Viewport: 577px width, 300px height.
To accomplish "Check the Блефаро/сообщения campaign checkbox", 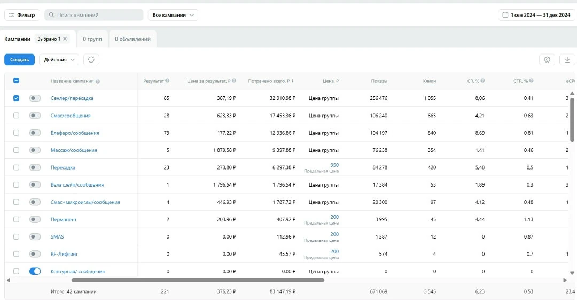I will pos(16,133).
